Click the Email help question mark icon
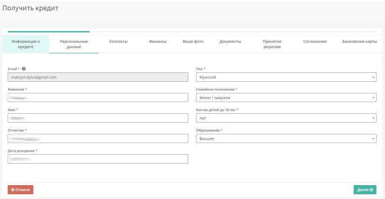 click(x=24, y=68)
